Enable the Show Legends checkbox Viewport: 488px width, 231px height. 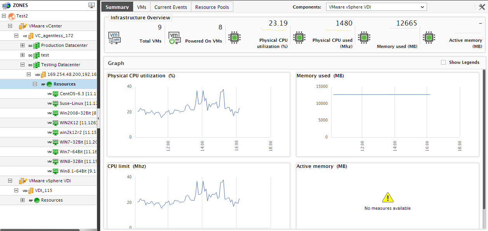tap(443, 62)
